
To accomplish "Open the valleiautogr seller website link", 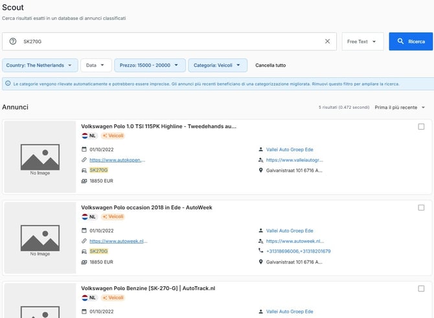I will point(295,160).
